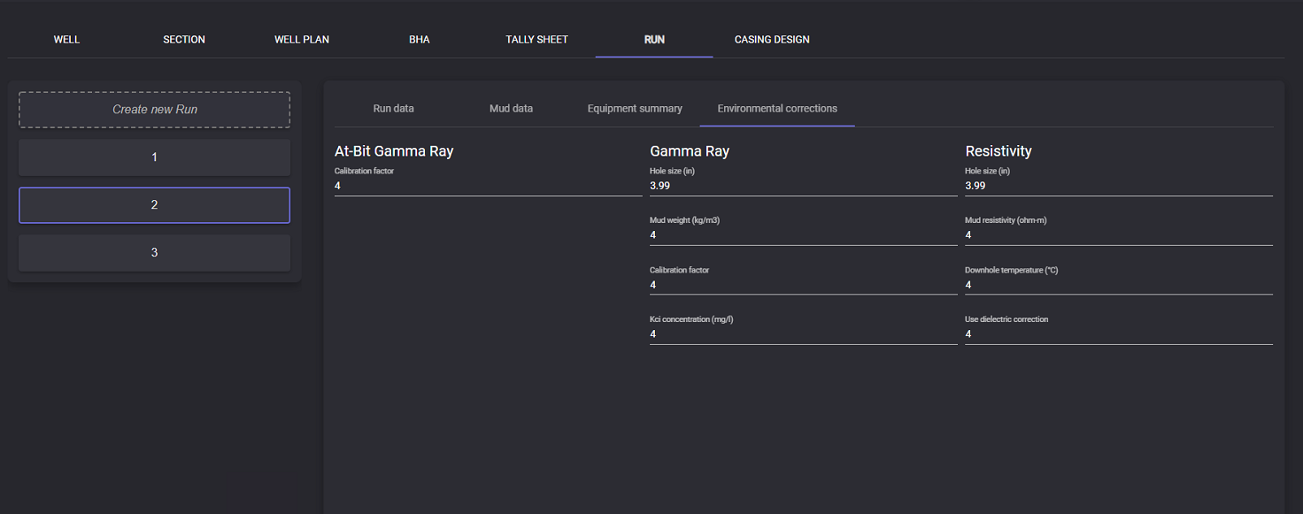Edit the Gamma Ray hole size field
Screen dimensions: 1303x514
coord(803,186)
